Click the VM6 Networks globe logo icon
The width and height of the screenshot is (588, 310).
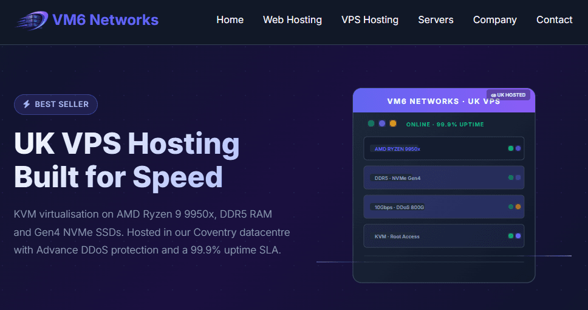click(x=32, y=20)
